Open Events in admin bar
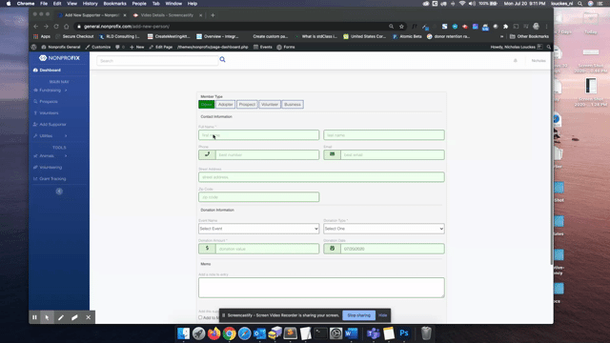The width and height of the screenshot is (610, 343). point(263,47)
